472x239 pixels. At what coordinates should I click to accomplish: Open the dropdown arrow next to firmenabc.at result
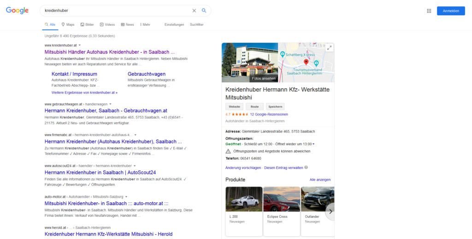(136, 135)
